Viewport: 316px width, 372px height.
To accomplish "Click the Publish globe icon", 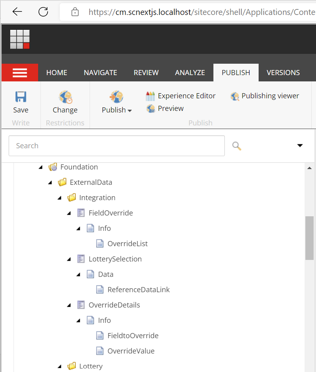I will click(x=116, y=97).
